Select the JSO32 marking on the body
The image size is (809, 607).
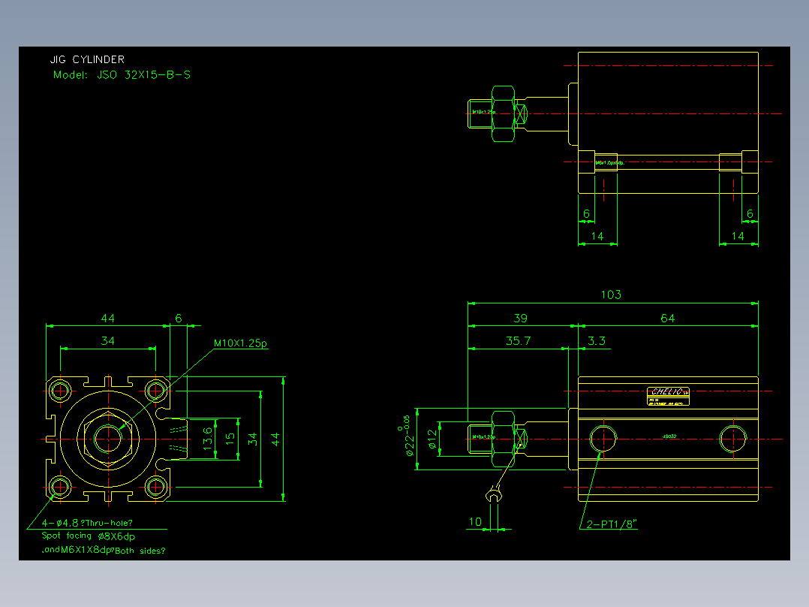(669, 436)
